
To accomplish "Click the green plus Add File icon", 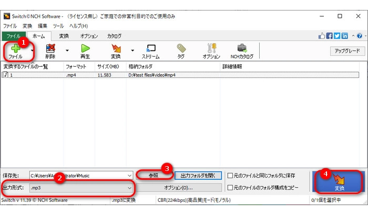I will coord(15,48).
